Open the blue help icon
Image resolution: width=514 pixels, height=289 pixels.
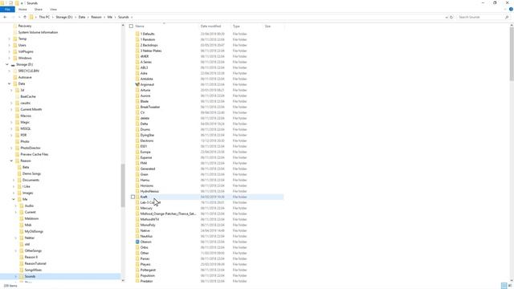pos(511,9)
